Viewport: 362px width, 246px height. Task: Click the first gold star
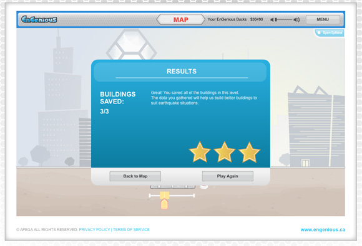pyautogui.click(x=200, y=152)
